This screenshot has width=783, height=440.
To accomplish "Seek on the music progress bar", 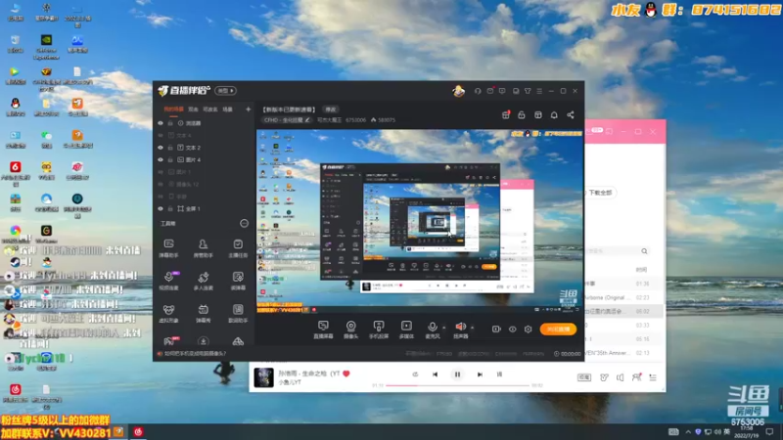I will 457,385.
